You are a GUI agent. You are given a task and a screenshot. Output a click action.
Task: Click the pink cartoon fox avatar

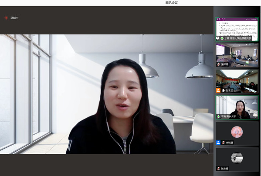pos(237,132)
